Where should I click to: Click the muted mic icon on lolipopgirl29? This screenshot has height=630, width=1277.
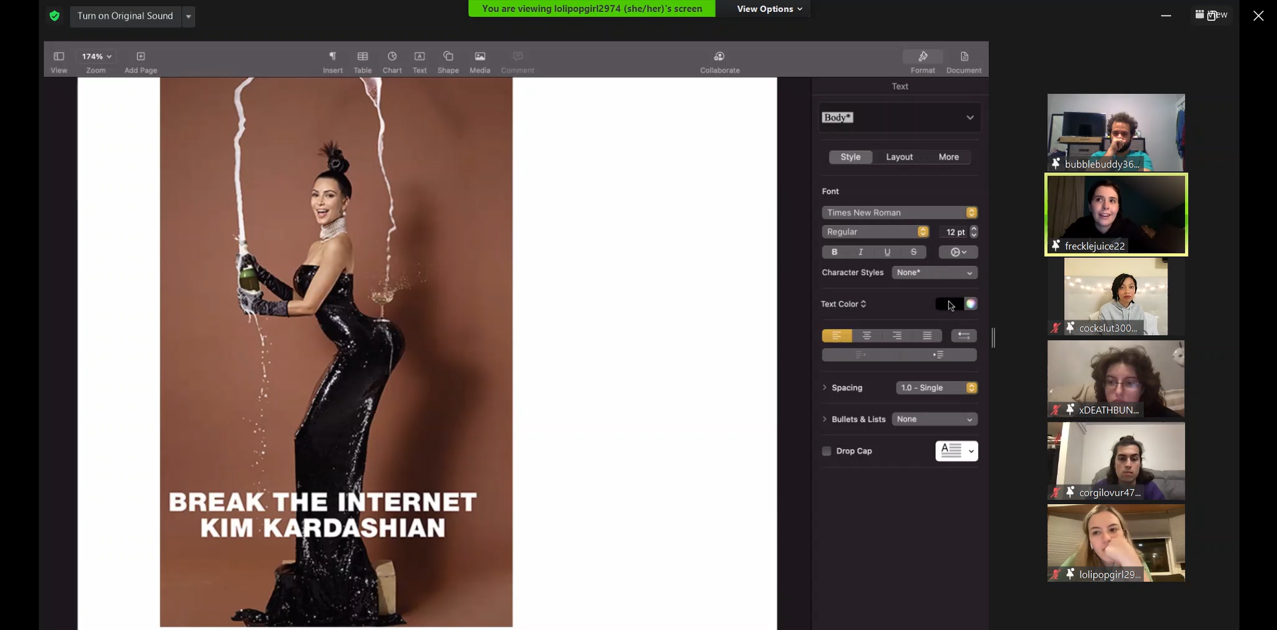(x=1056, y=574)
